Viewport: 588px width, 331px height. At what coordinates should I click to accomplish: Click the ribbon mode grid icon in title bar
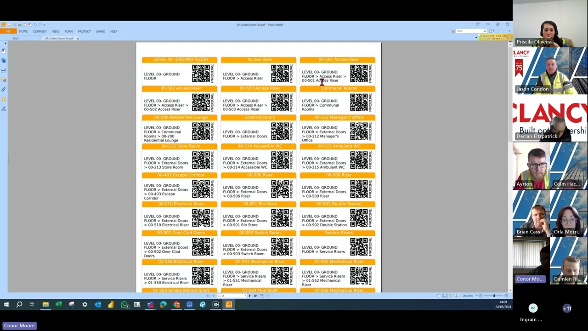[478, 24]
